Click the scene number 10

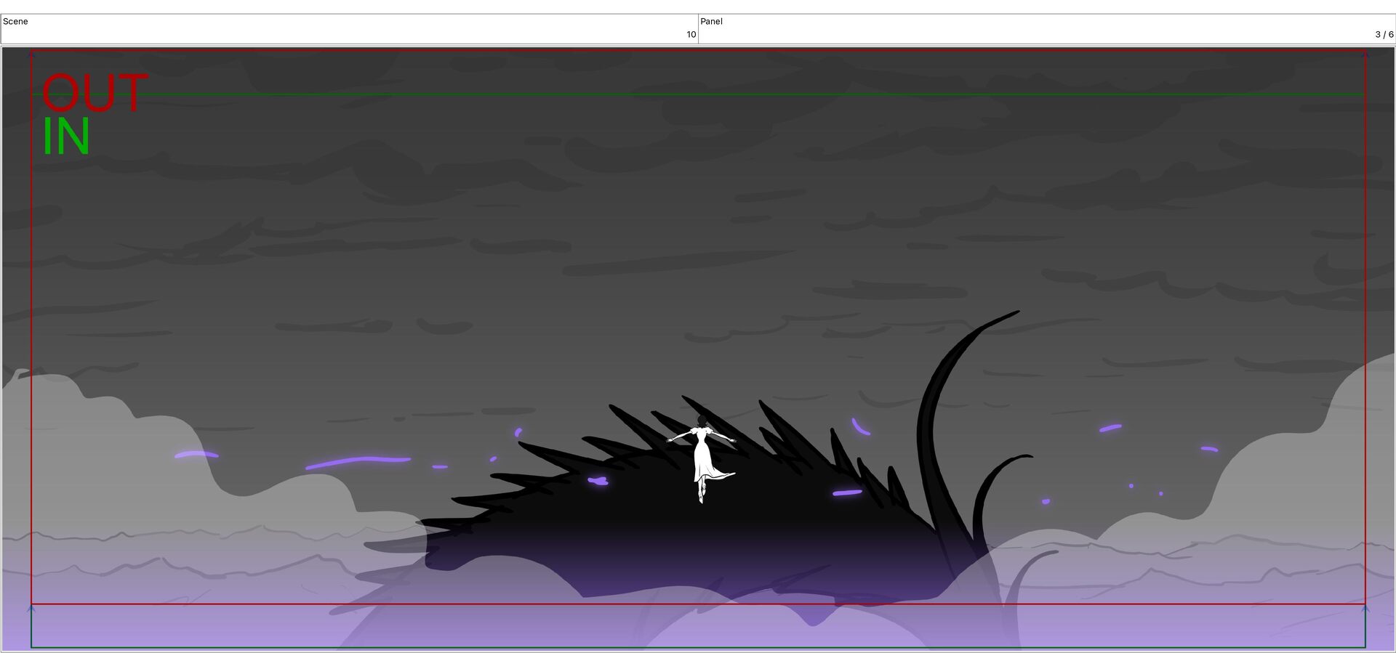[x=691, y=34]
